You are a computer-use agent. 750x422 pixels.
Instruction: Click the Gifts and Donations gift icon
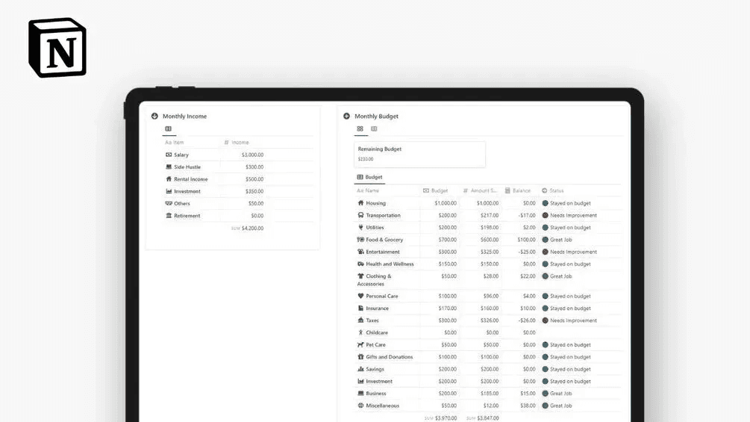pyautogui.click(x=360, y=357)
